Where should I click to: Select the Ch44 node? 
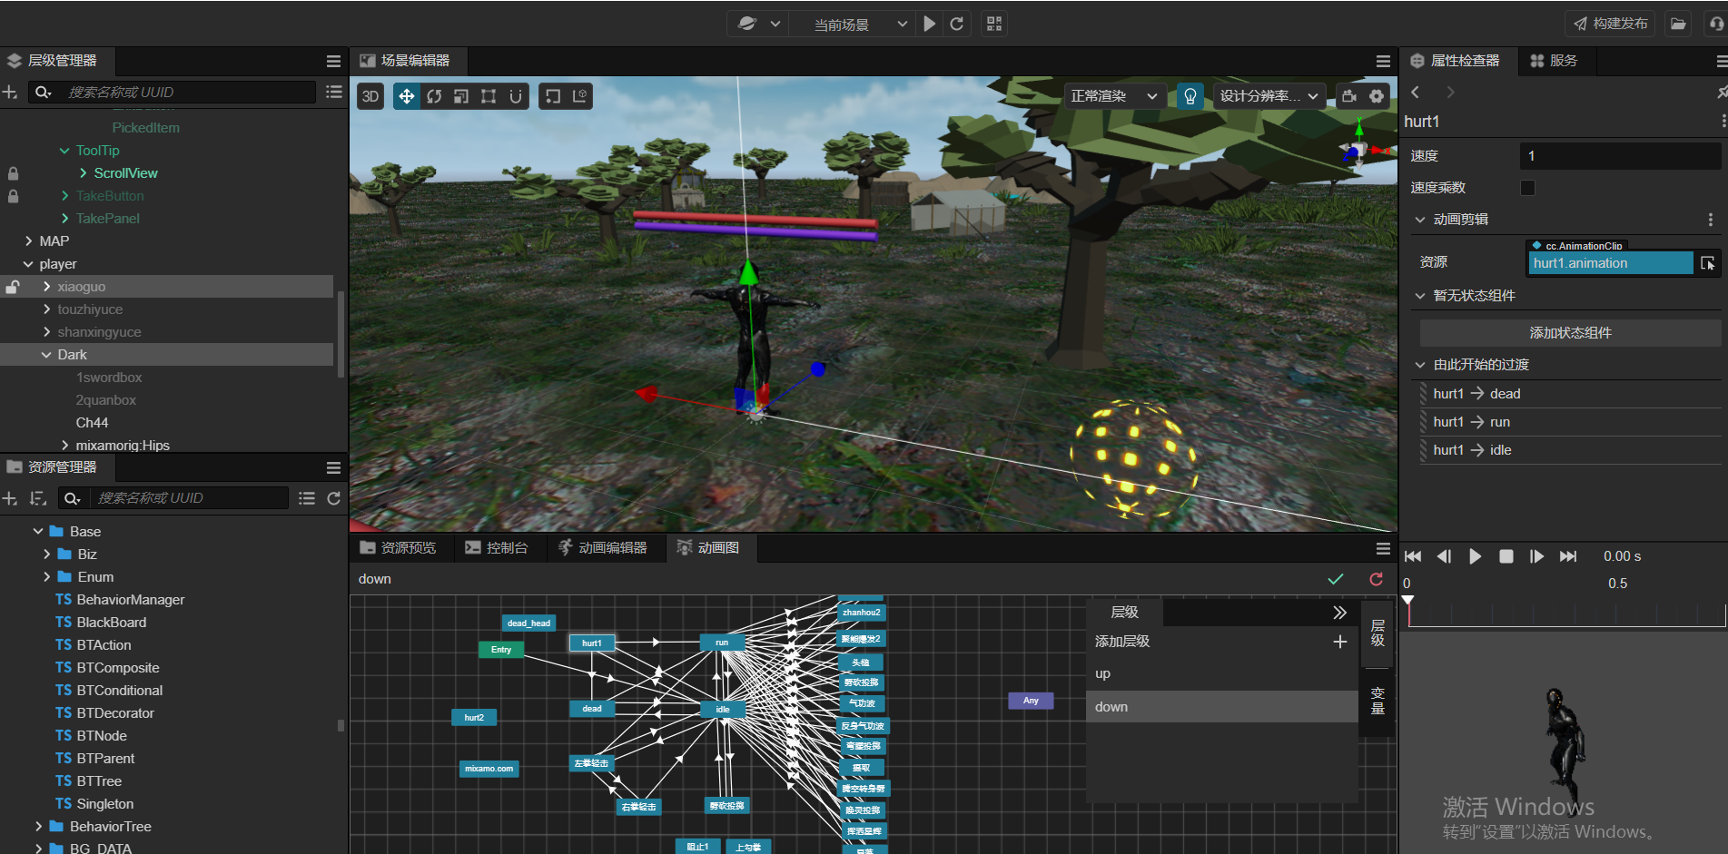92,423
